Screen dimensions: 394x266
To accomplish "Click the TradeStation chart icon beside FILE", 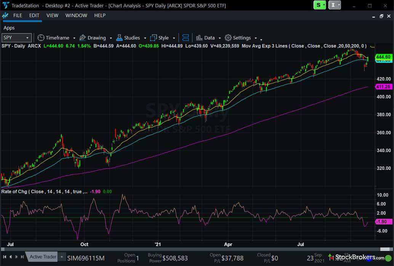I will [x=5, y=16].
